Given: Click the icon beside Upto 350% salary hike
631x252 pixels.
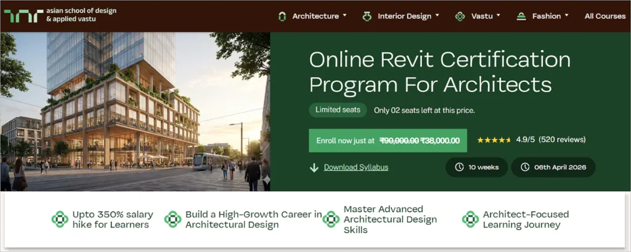Looking at the screenshot, I should coord(60,219).
